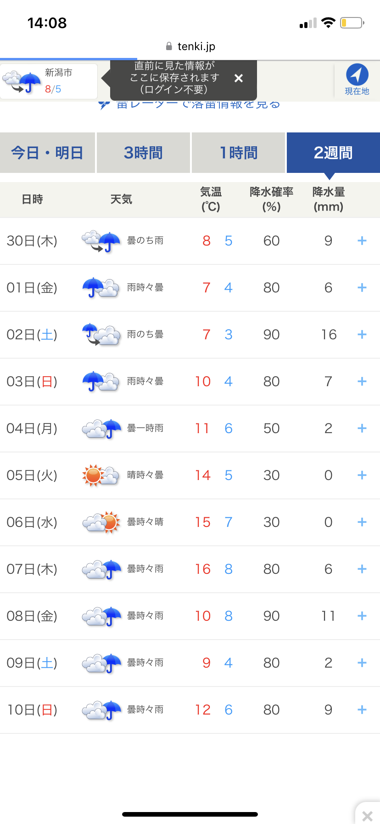Tap the 現在地 current location icon

(x=357, y=79)
